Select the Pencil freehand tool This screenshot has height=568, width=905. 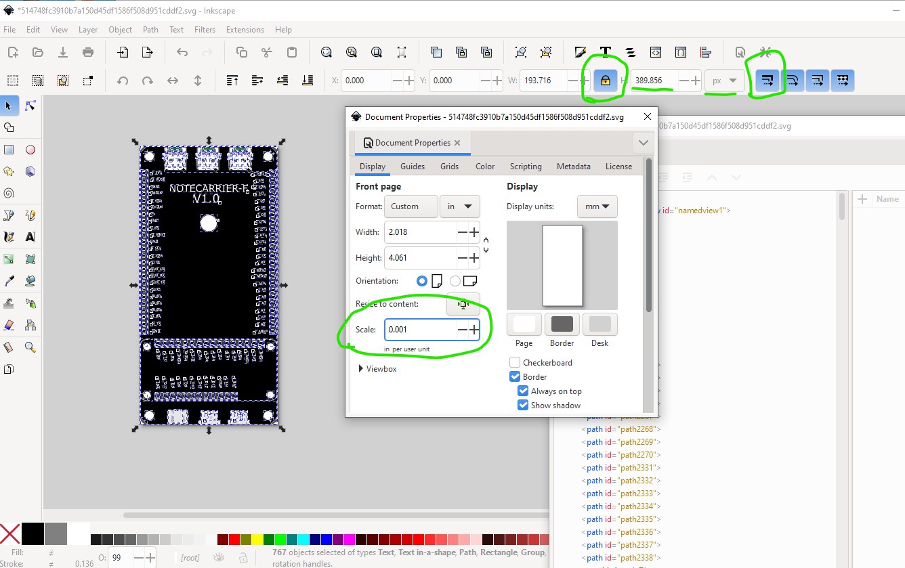[x=30, y=215]
